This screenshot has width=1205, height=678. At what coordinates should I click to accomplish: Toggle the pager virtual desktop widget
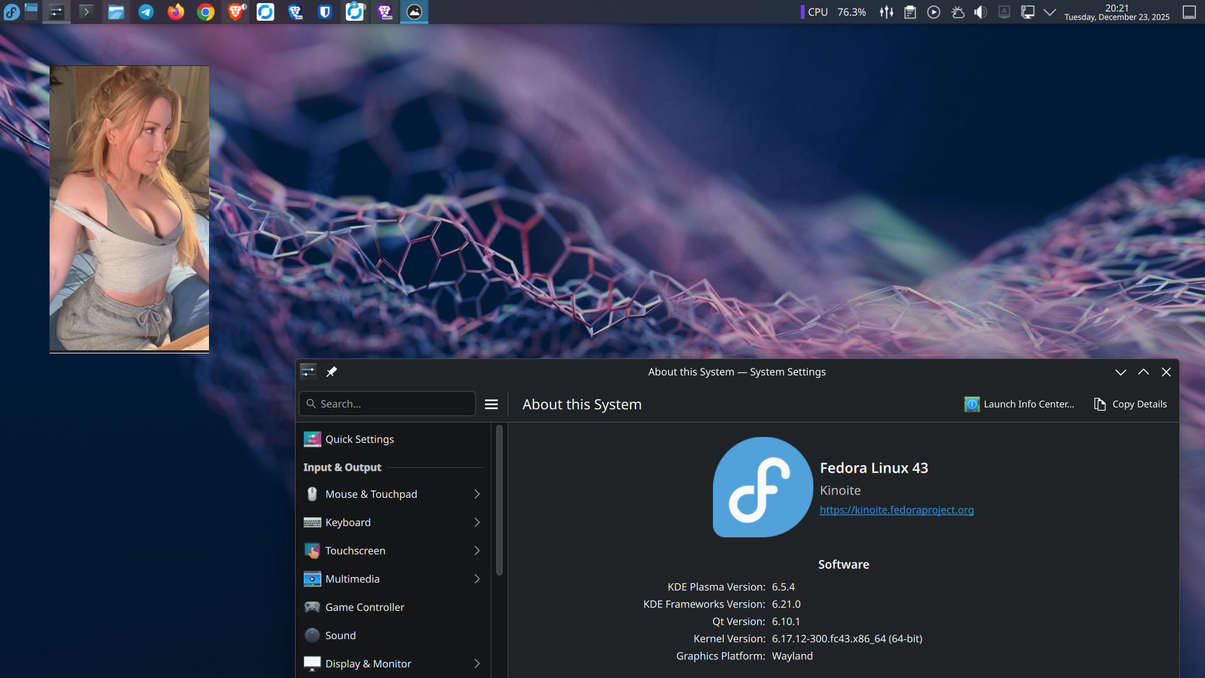[x=31, y=11]
